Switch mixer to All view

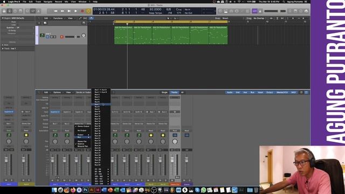tap(182, 92)
